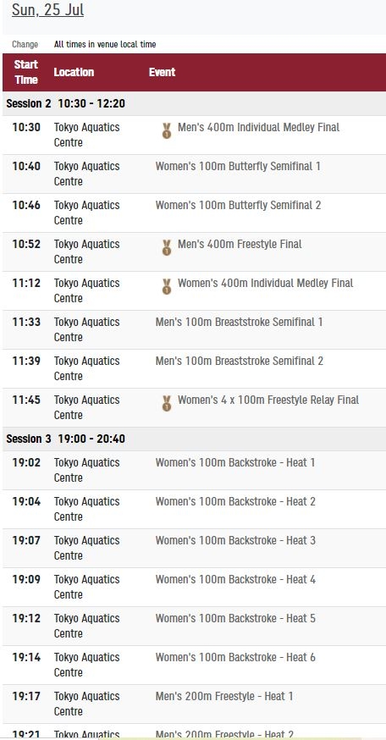Viewport: 386px width, 740px height.
Task: Click medal icon beside Men's 400m Freestyle Final
Action: pyautogui.click(x=166, y=248)
